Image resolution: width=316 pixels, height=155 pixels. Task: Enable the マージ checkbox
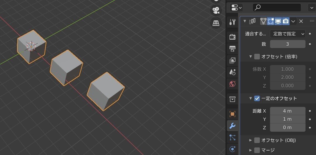[x=257, y=150]
